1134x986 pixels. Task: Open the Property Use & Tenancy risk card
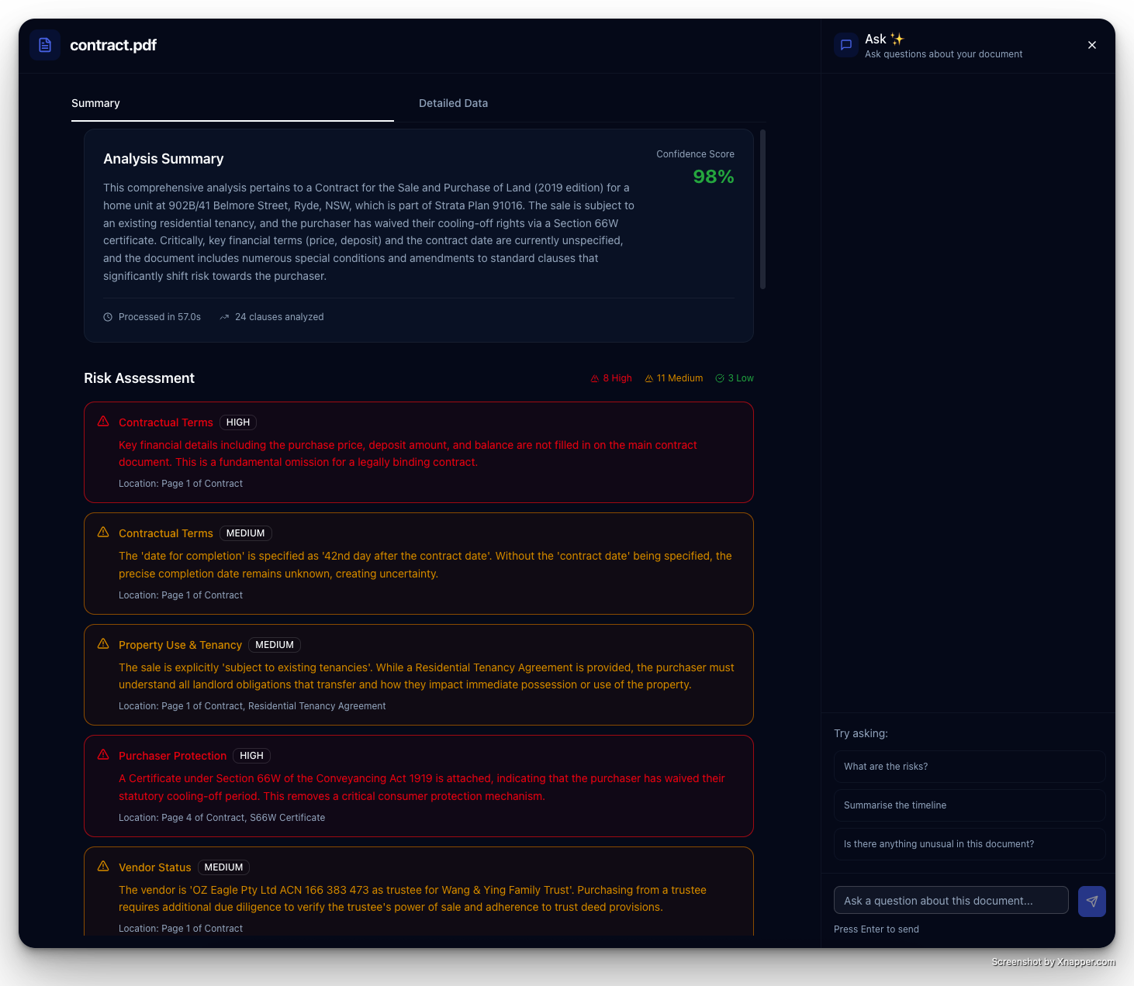coord(418,674)
